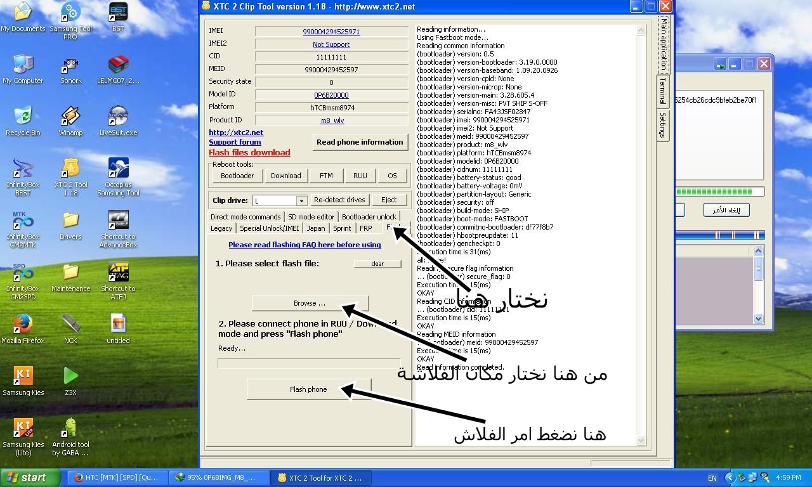
Task: Open the FRP tab
Action: pos(366,228)
